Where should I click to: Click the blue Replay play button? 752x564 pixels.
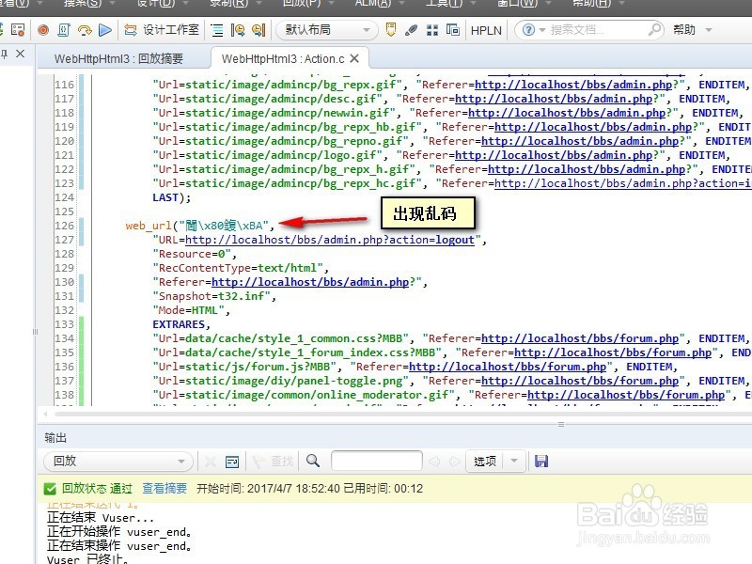[x=105, y=30]
